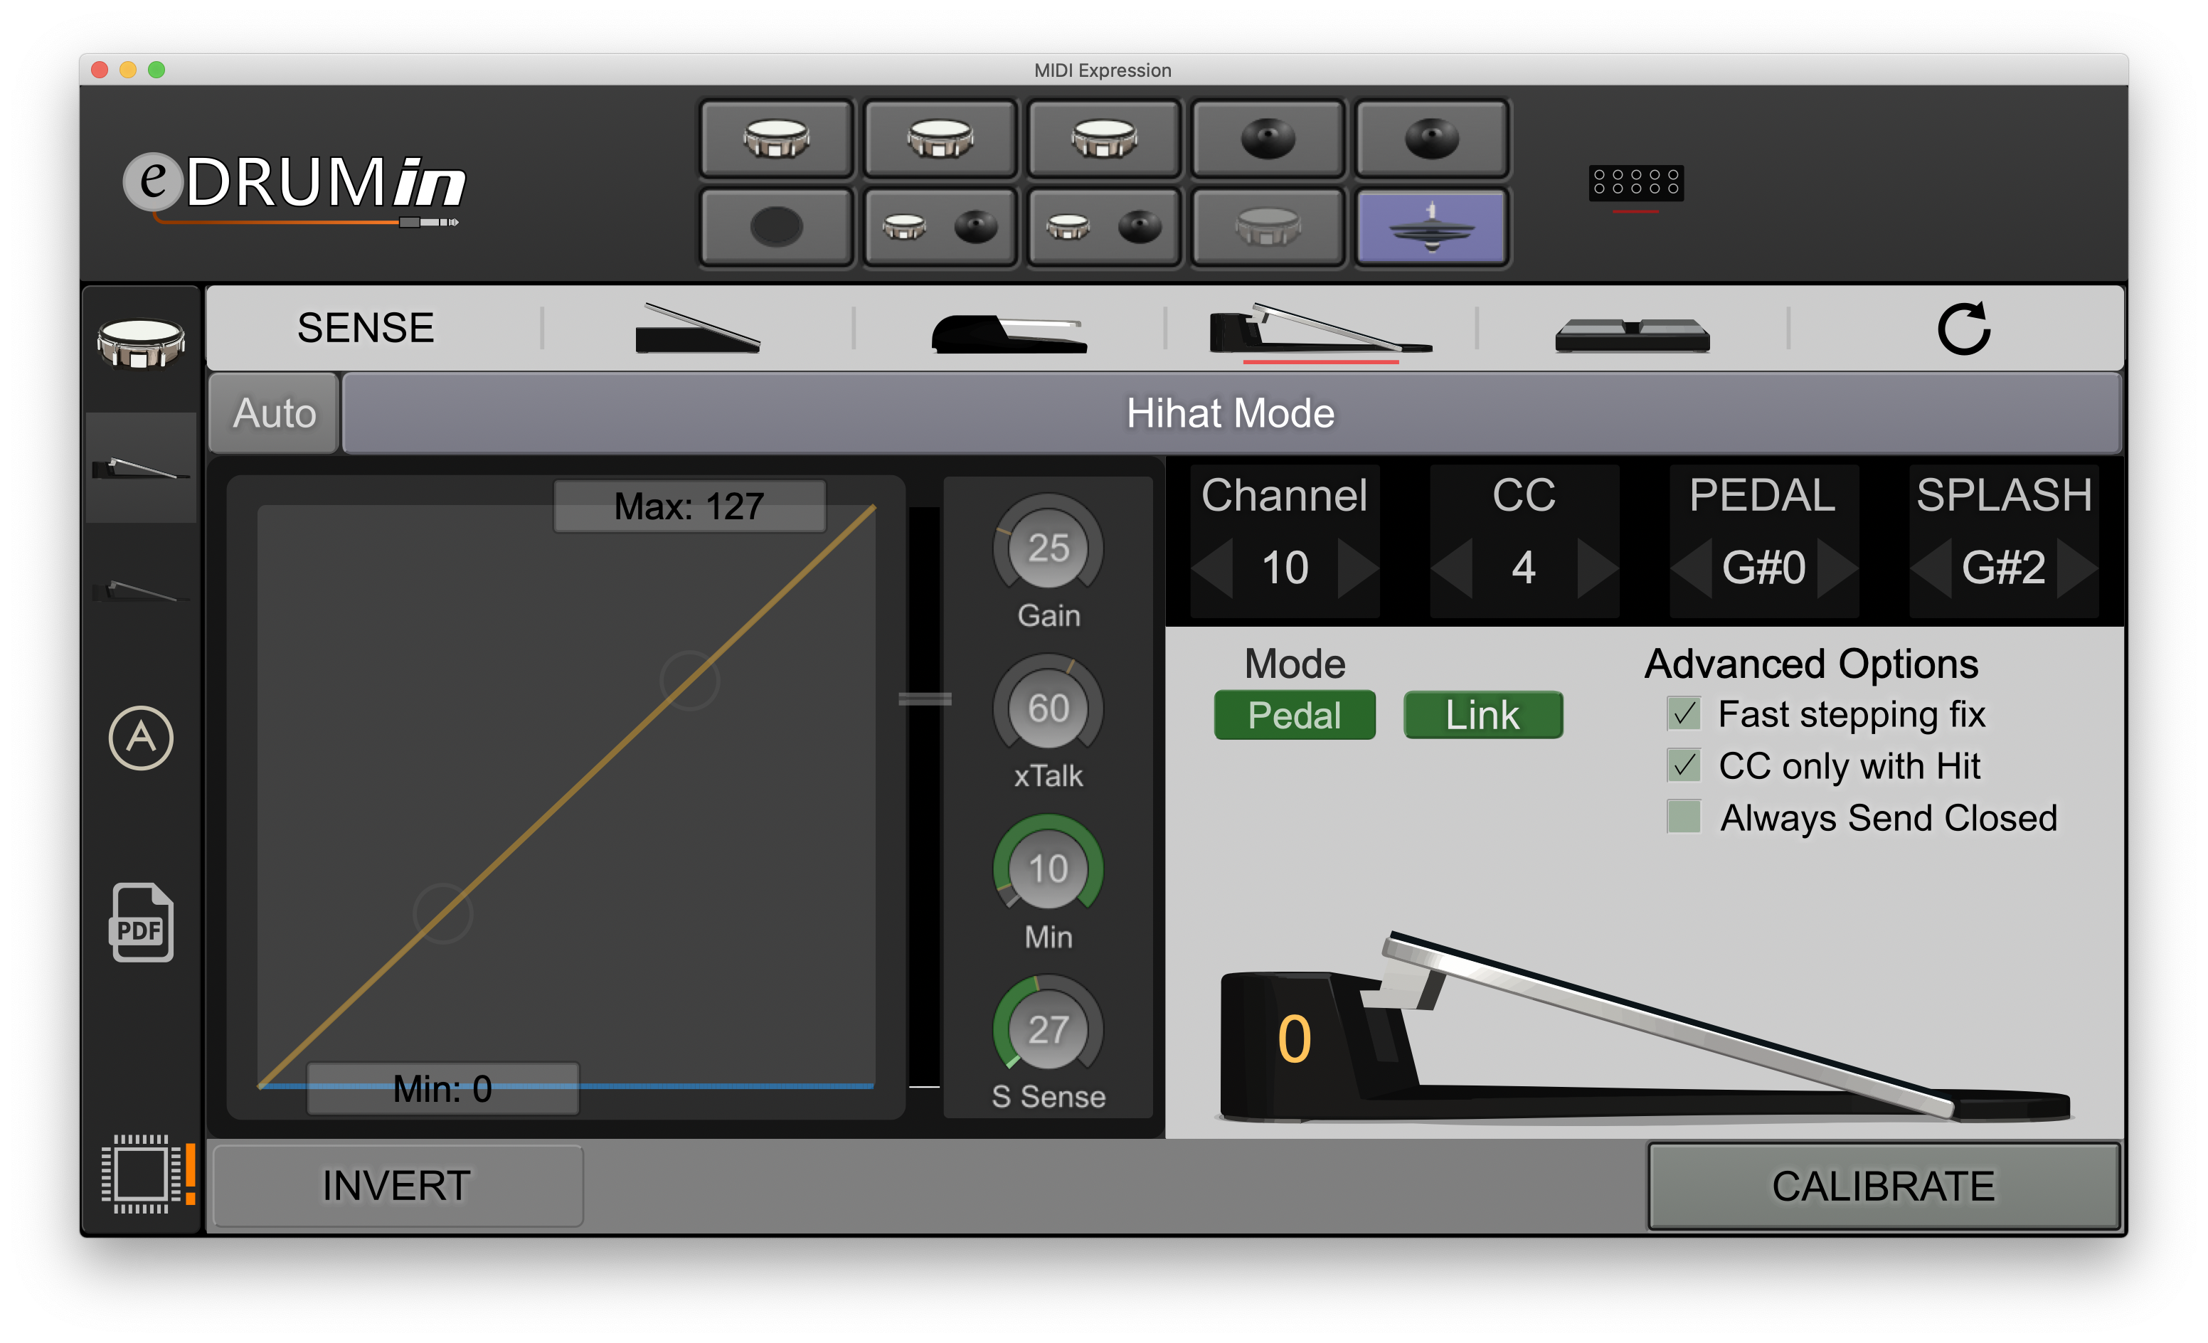Decrease the Channel value with left arrow
2208x1343 pixels.
(x=1211, y=568)
